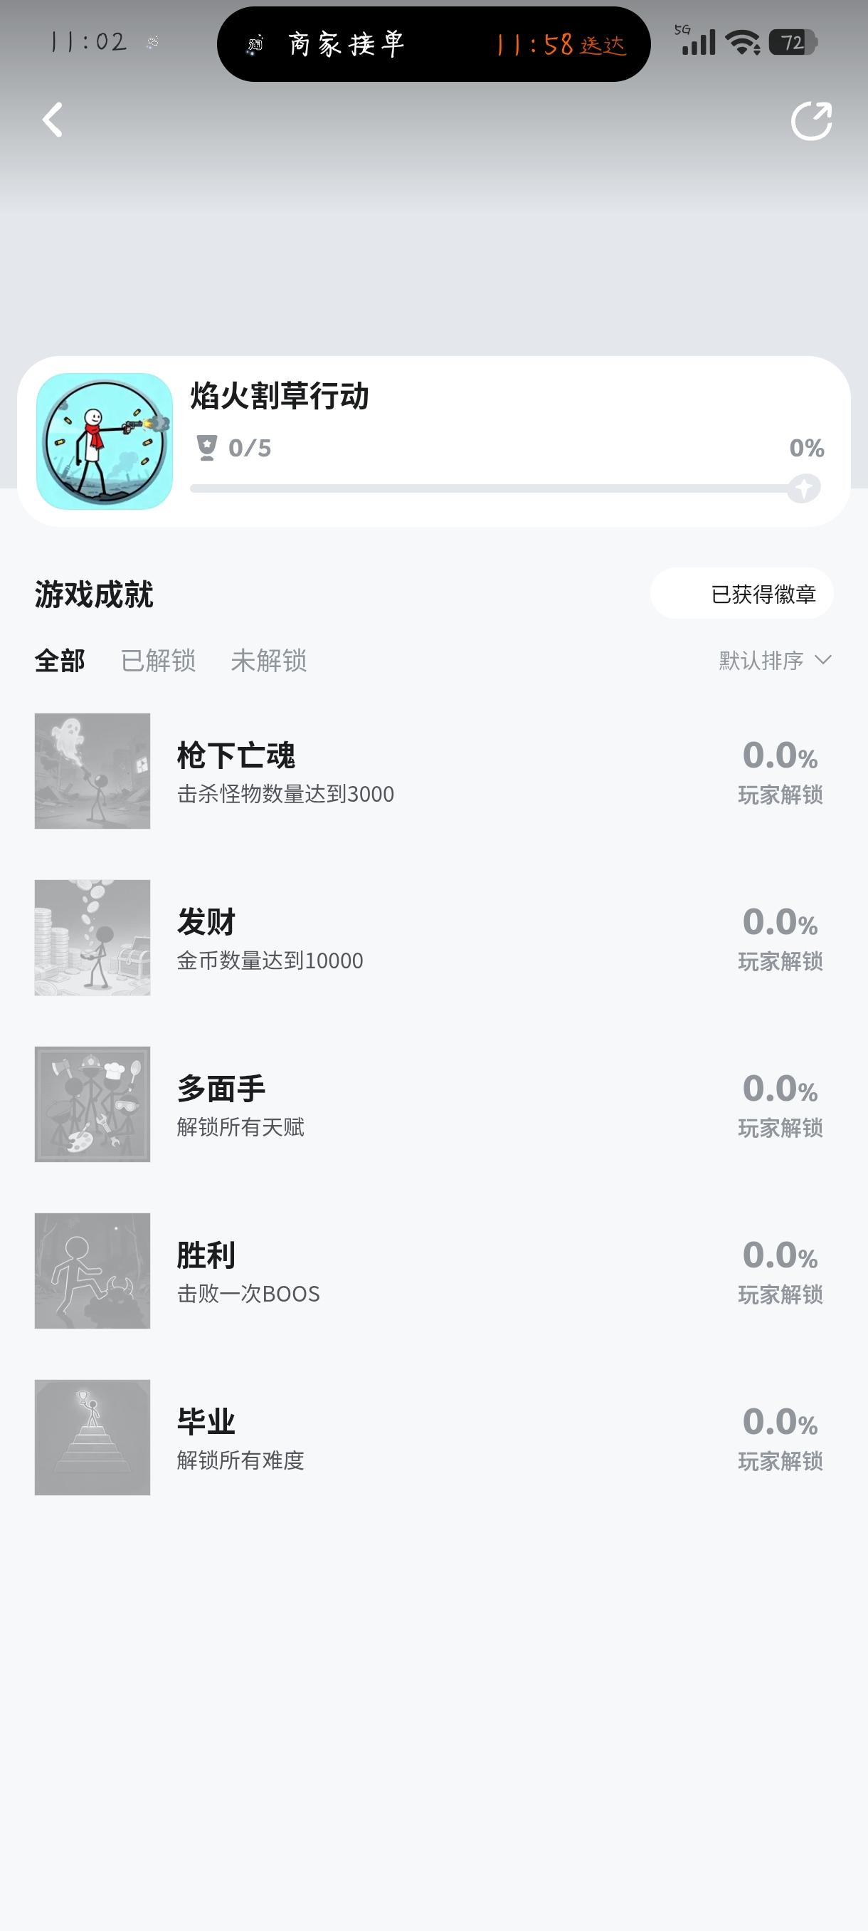Tap the 毕业 pyramid achievement picture
Image resolution: width=868 pixels, height=1931 pixels.
point(92,1437)
